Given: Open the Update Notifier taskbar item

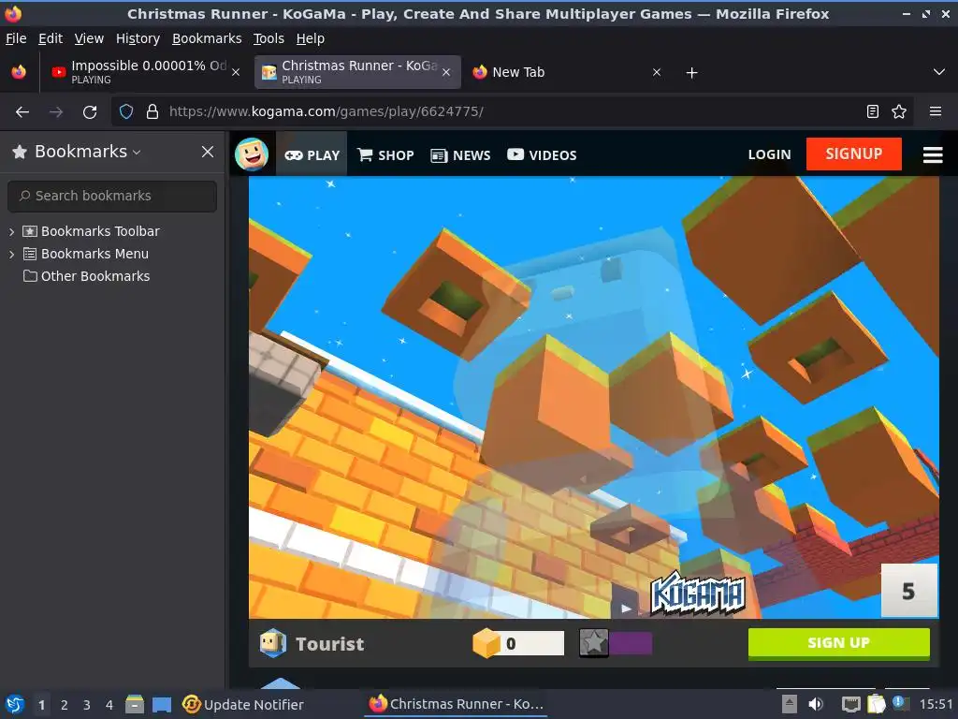Looking at the screenshot, I should [243, 704].
